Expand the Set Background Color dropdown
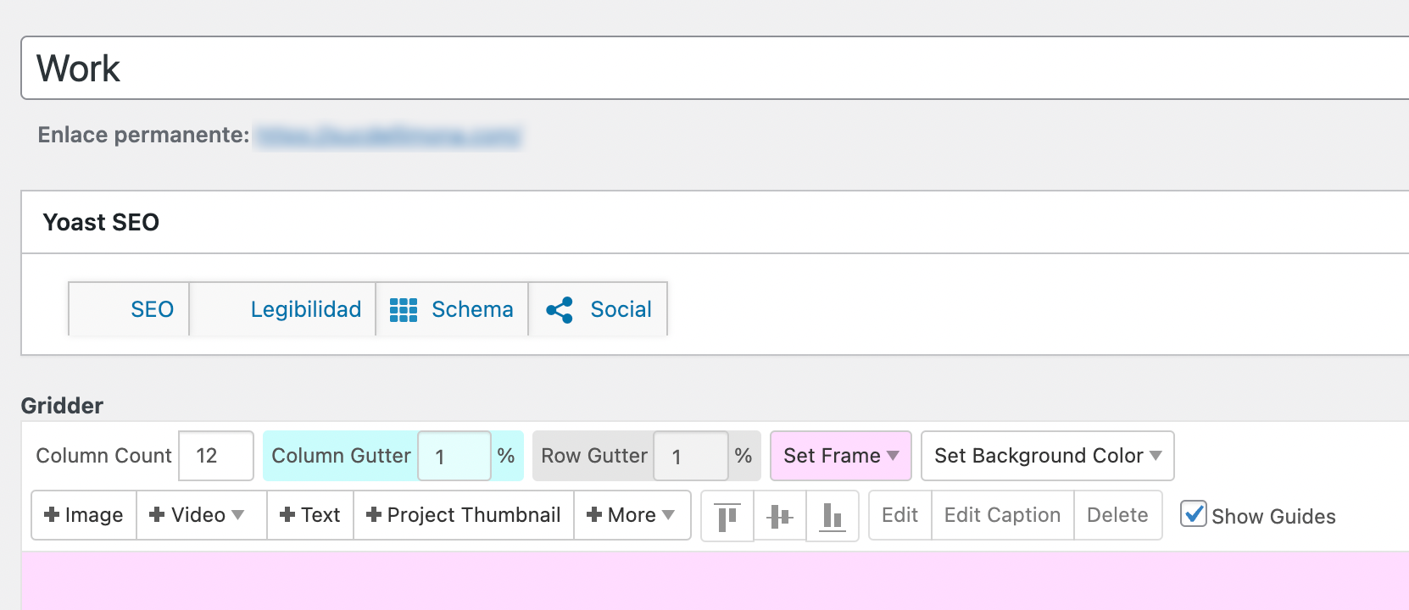This screenshot has width=1409, height=610. pos(1047,456)
